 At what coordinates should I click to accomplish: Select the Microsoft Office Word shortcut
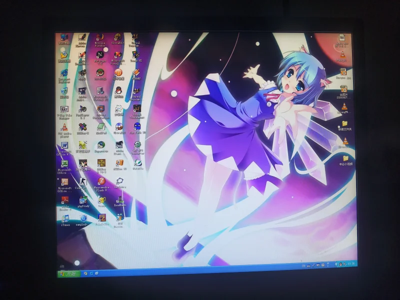pos(64,148)
